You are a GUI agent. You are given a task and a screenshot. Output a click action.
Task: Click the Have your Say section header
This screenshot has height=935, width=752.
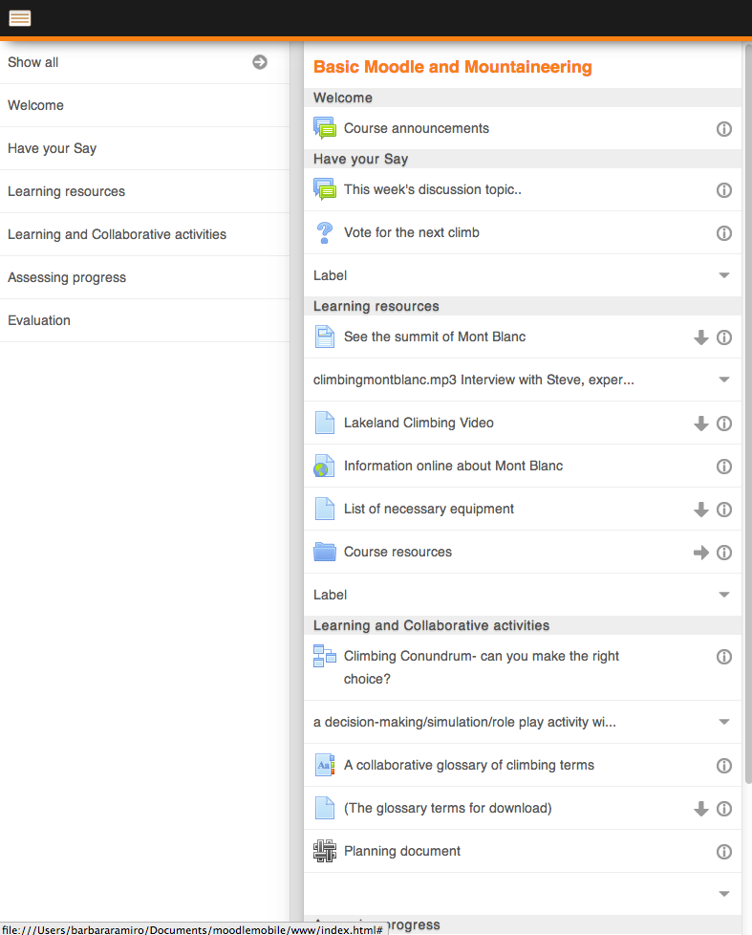(523, 160)
